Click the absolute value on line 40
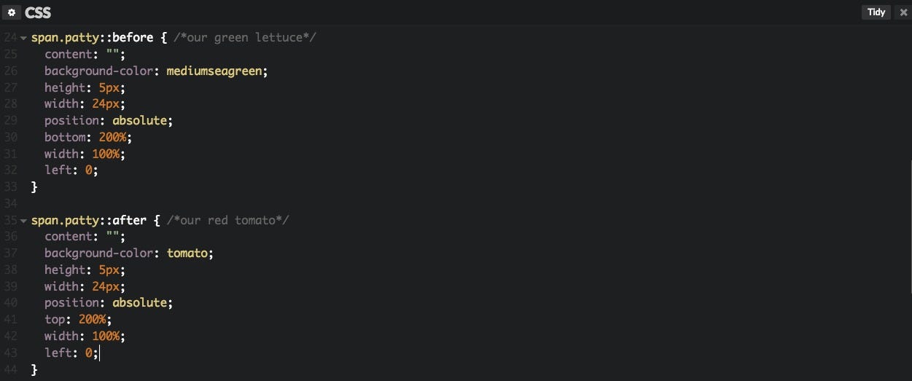Image resolution: width=912 pixels, height=381 pixels. click(x=142, y=302)
